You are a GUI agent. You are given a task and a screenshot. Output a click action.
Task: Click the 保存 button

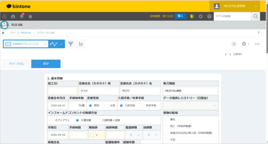pos(46,64)
